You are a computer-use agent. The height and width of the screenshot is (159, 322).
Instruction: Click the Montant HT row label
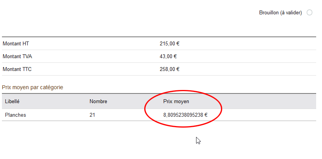(16, 43)
